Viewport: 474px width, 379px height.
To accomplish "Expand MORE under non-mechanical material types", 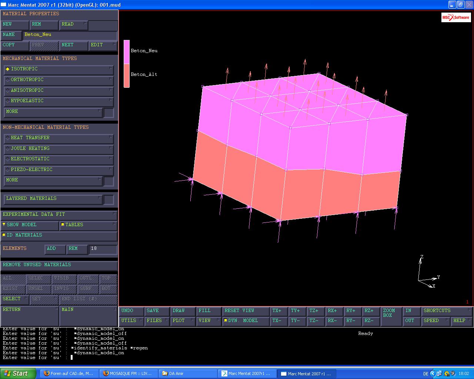I will pyautogui.click(x=53, y=180).
